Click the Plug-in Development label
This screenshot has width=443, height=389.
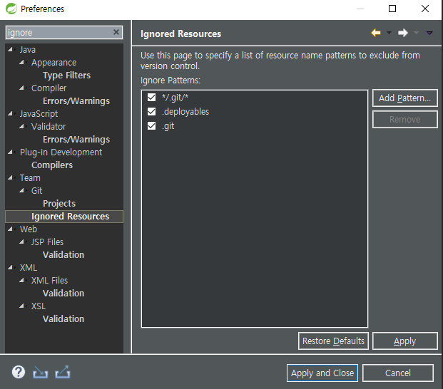pos(61,152)
